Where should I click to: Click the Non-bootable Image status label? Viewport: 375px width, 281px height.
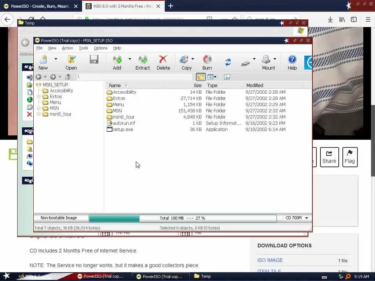click(x=59, y=218)
